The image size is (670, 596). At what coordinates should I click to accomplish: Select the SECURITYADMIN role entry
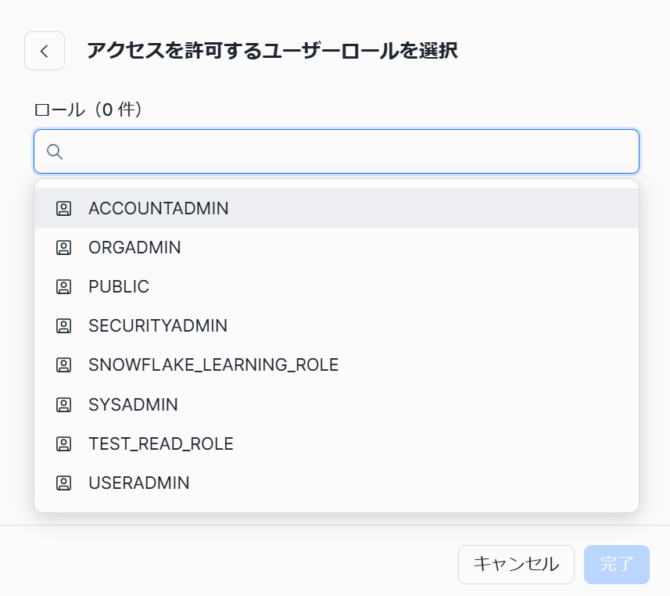click(156, 325)
